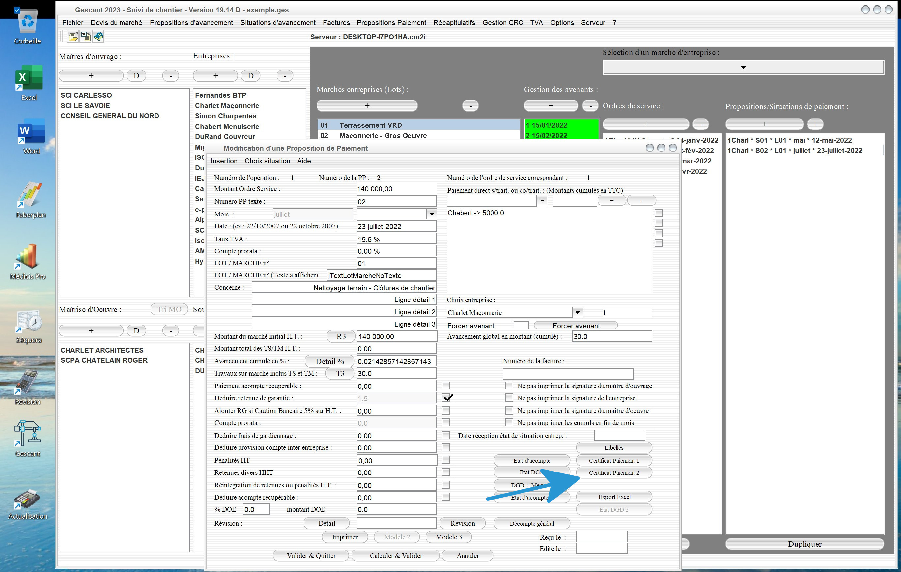
Task: Open the Insertion menu in the dialog
Action: (x=224, y=161)
